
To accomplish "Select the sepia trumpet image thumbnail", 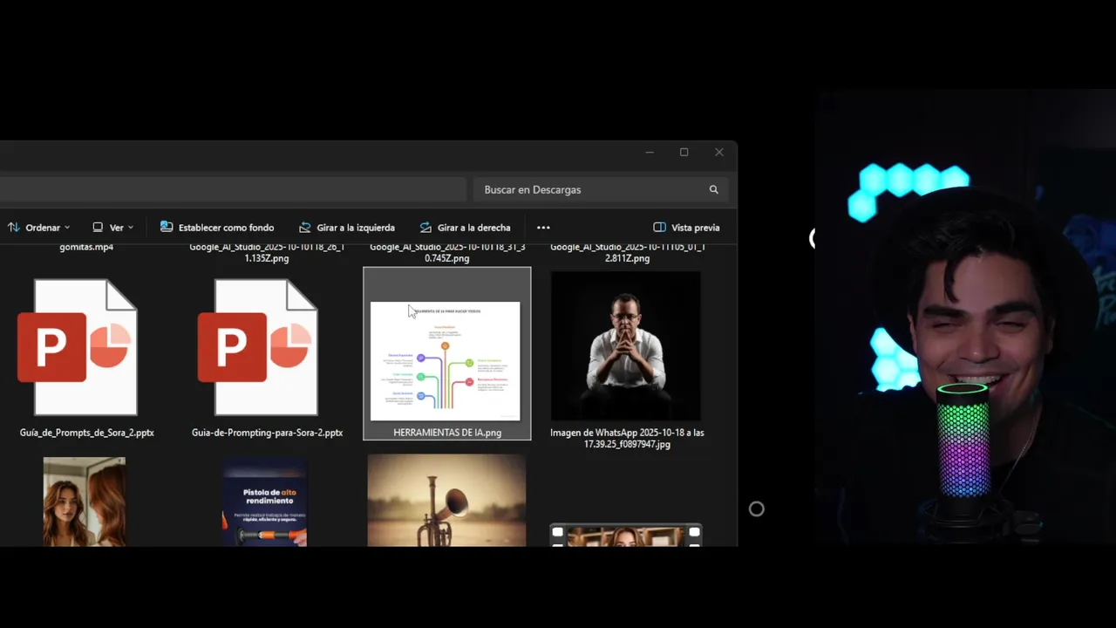I will click(446, 500).
